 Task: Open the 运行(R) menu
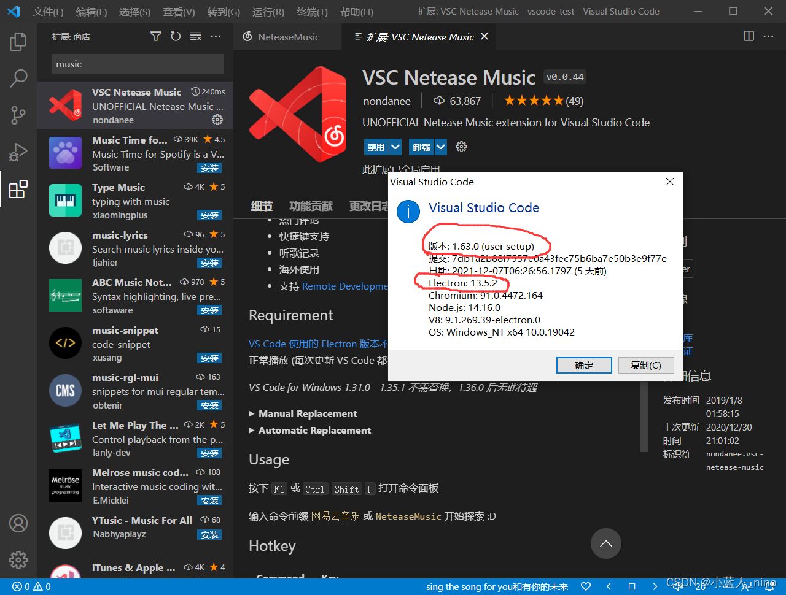click(x=268, y=12)
